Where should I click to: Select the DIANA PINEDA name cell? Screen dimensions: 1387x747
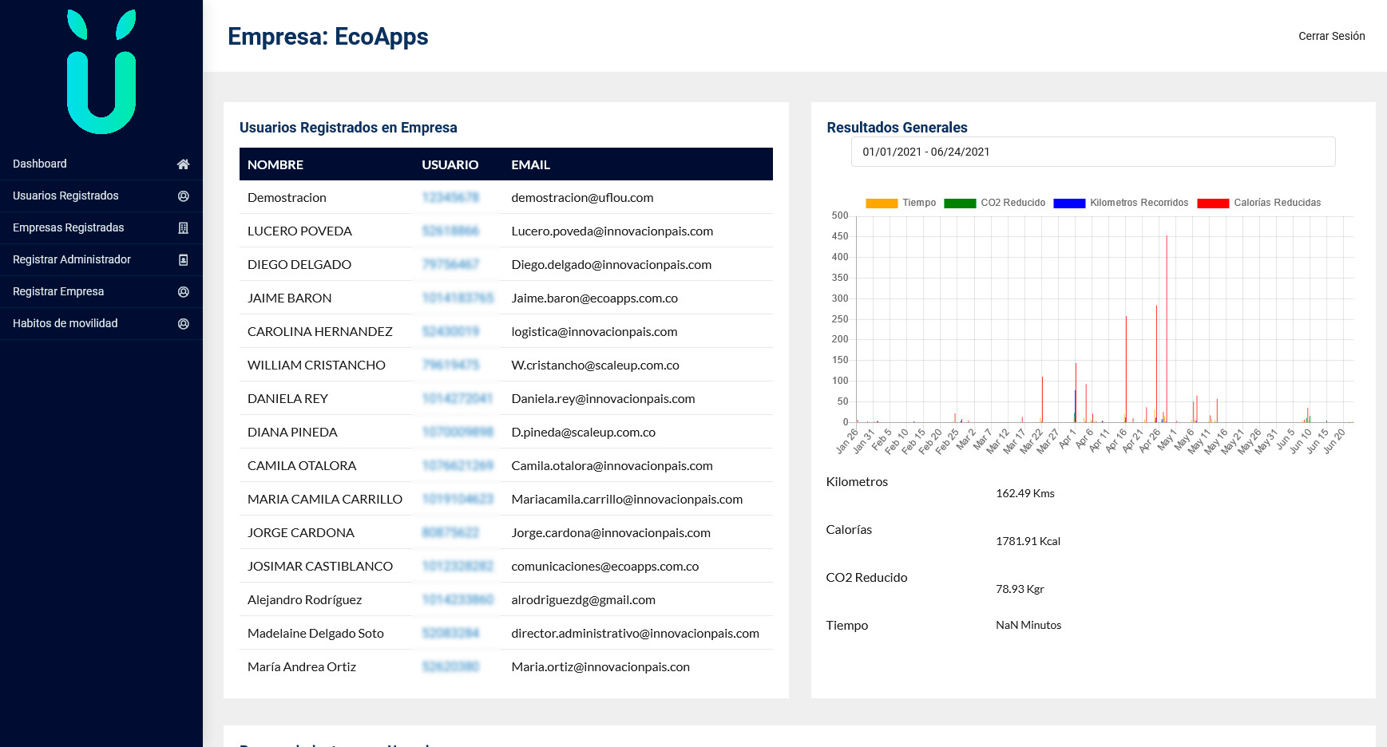tap(292, 432)
